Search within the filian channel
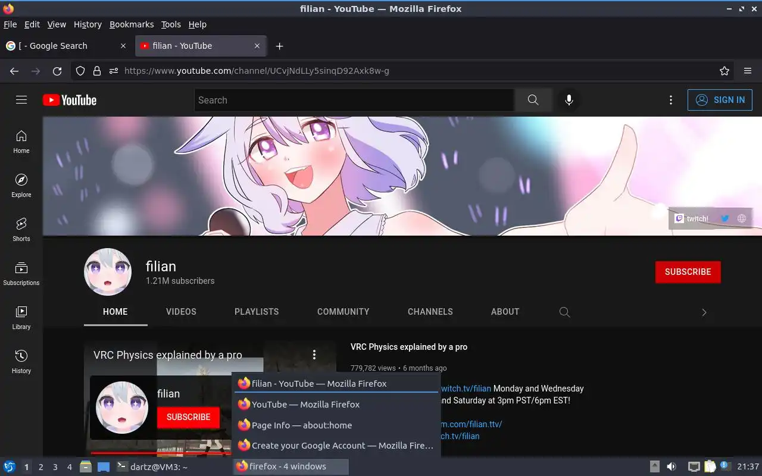The height and width of the screenshot is (476, 762). point(565,312)
